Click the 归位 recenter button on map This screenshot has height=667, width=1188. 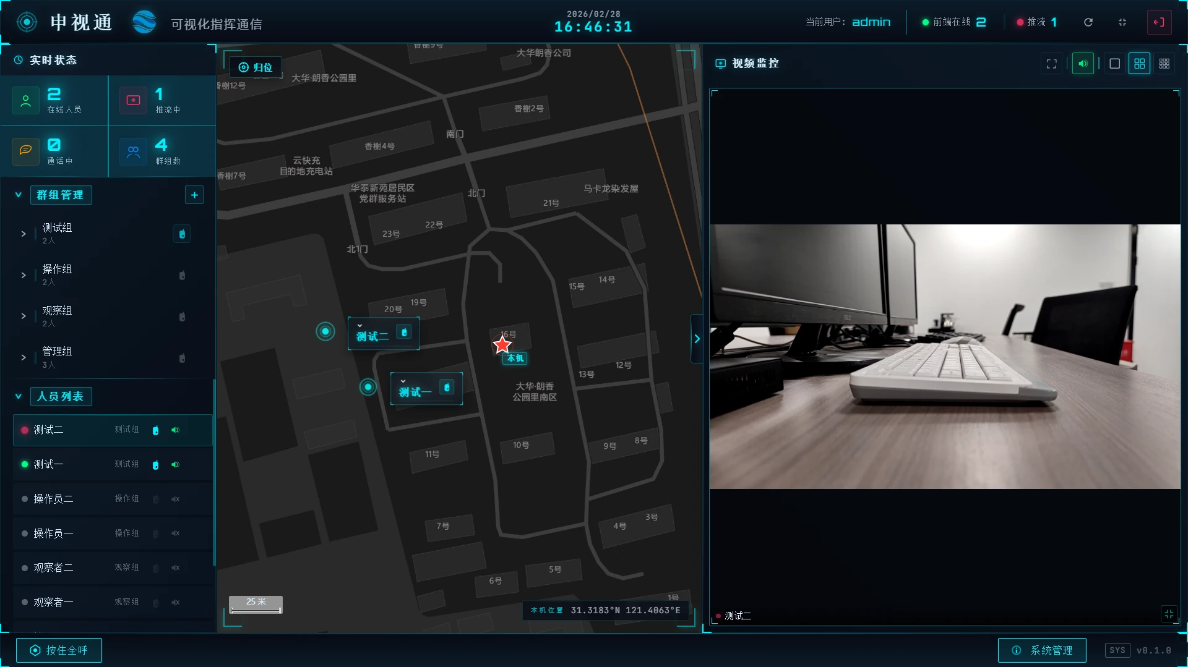coord(256,67)
